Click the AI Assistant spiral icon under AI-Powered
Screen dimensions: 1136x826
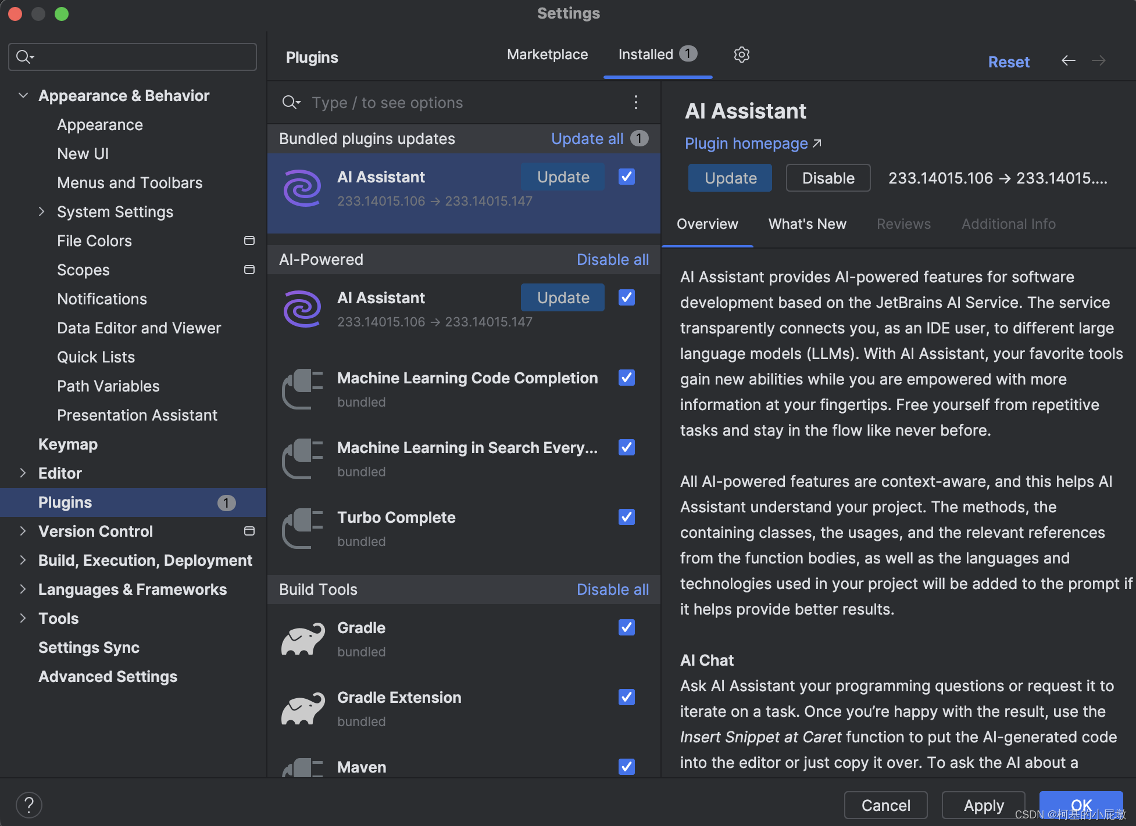(x=302, y=309)
